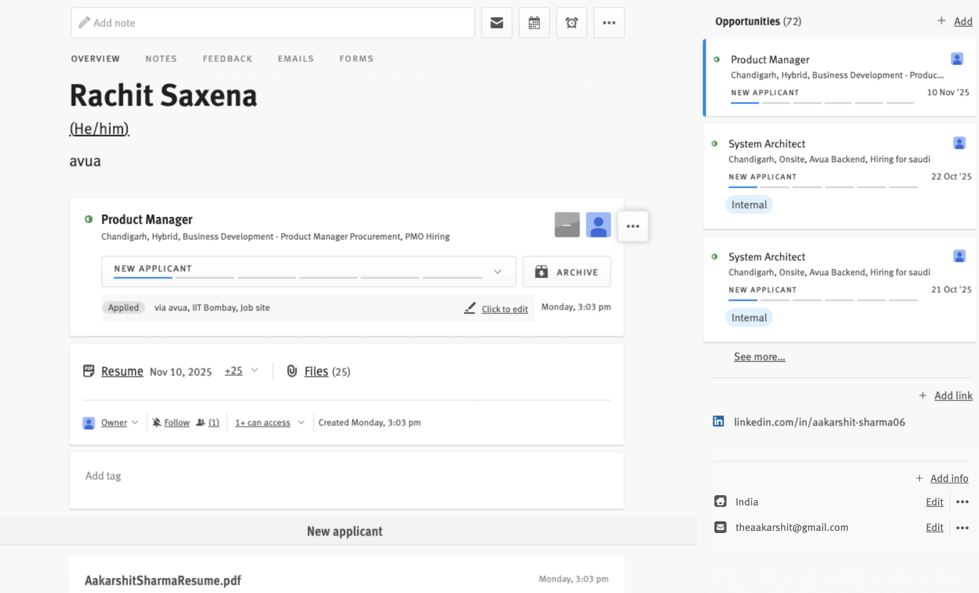Switch to the FEEDBACK tab
This screenshot has height=593, width=979.
227,59
